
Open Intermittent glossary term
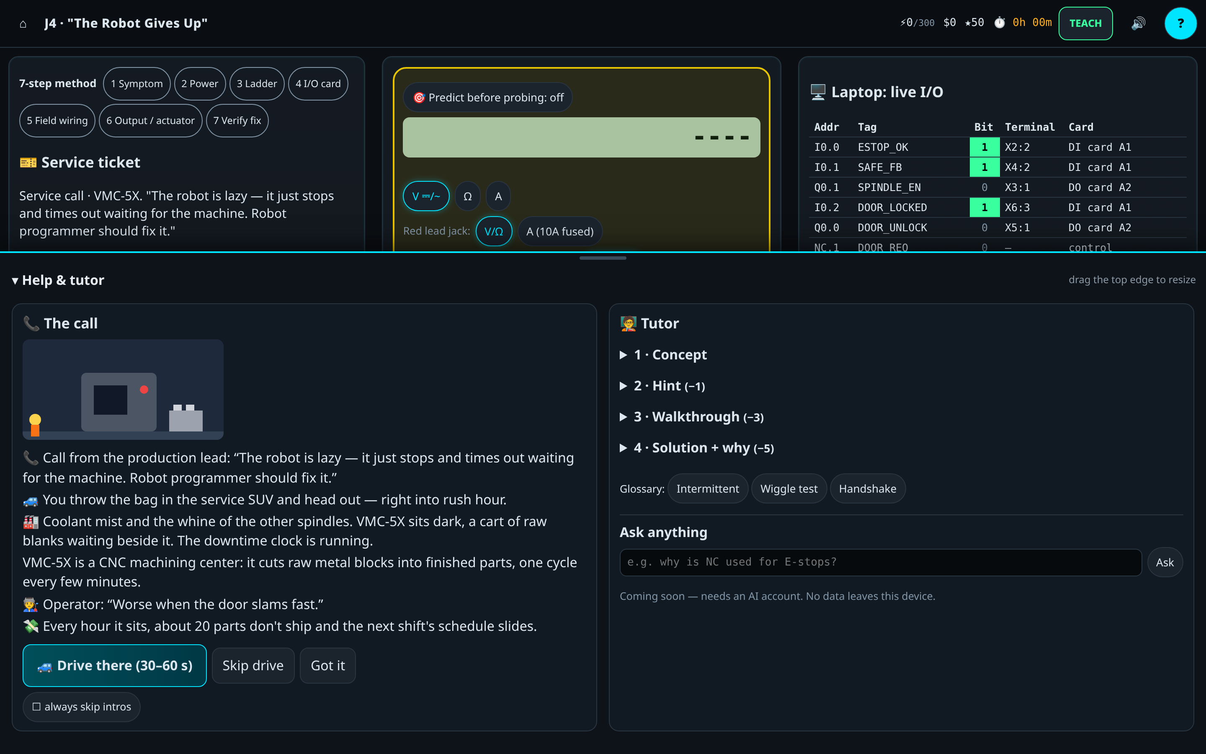coord(708,489)
